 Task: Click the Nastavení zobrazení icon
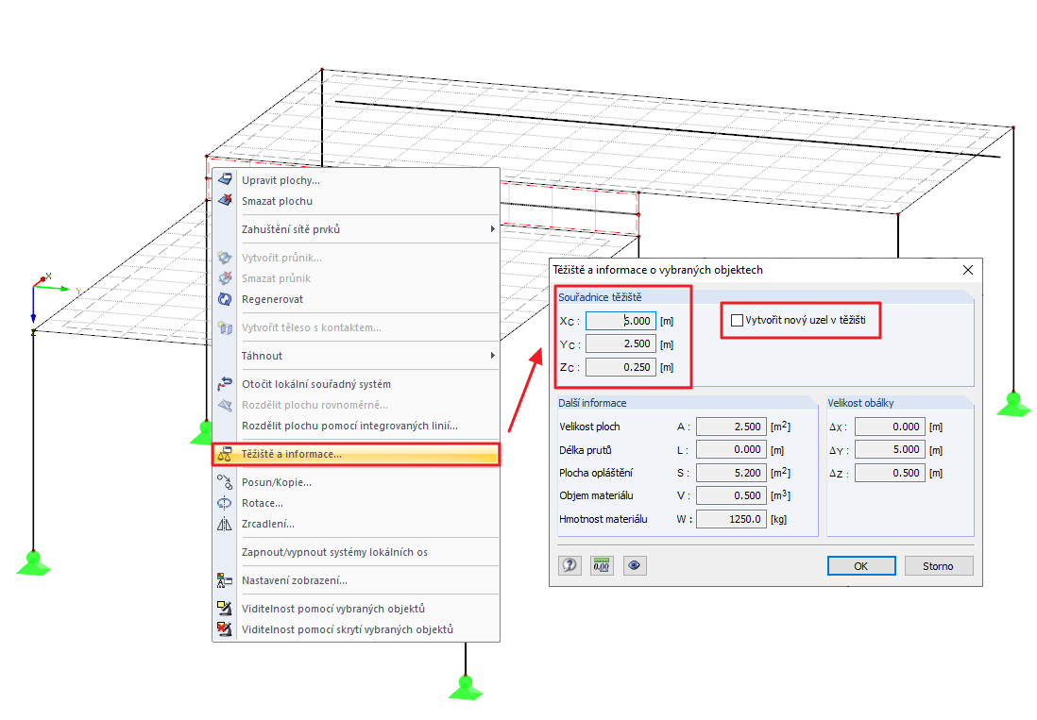click(x=225, y=580)
